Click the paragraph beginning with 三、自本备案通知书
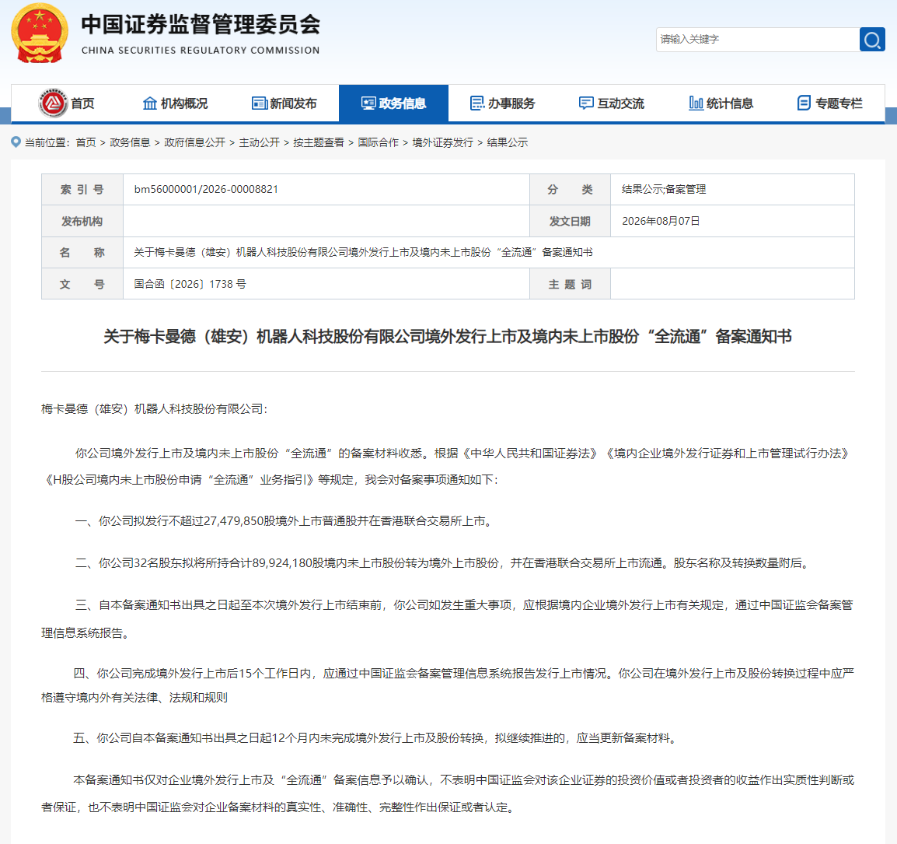Image resolution: width=897 pixels, height=844 pixels. (x=448, y=618)
